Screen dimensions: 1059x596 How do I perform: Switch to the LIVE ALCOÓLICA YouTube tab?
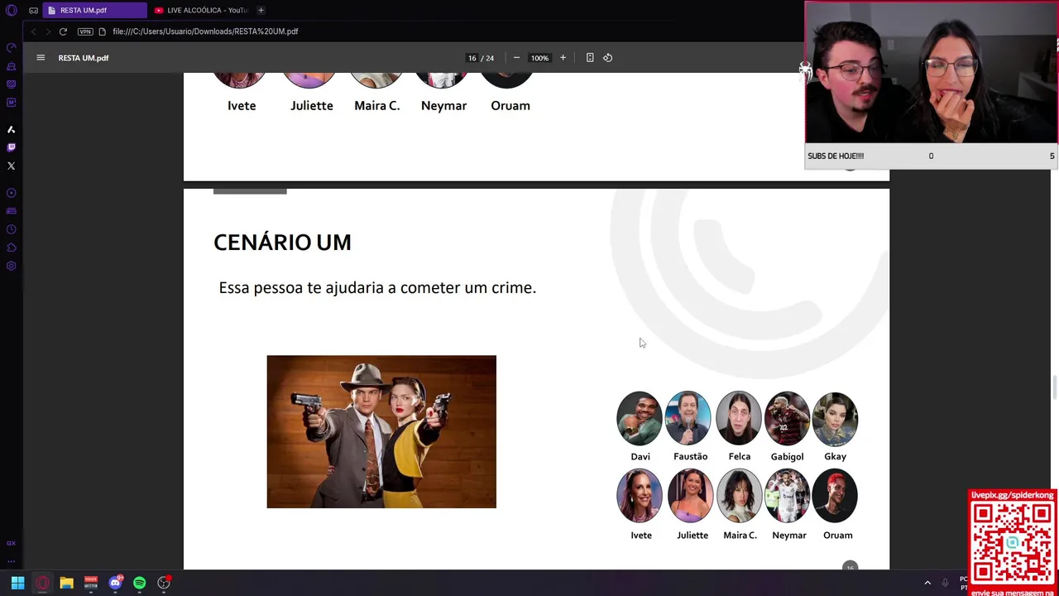click(x=200, y=11)
